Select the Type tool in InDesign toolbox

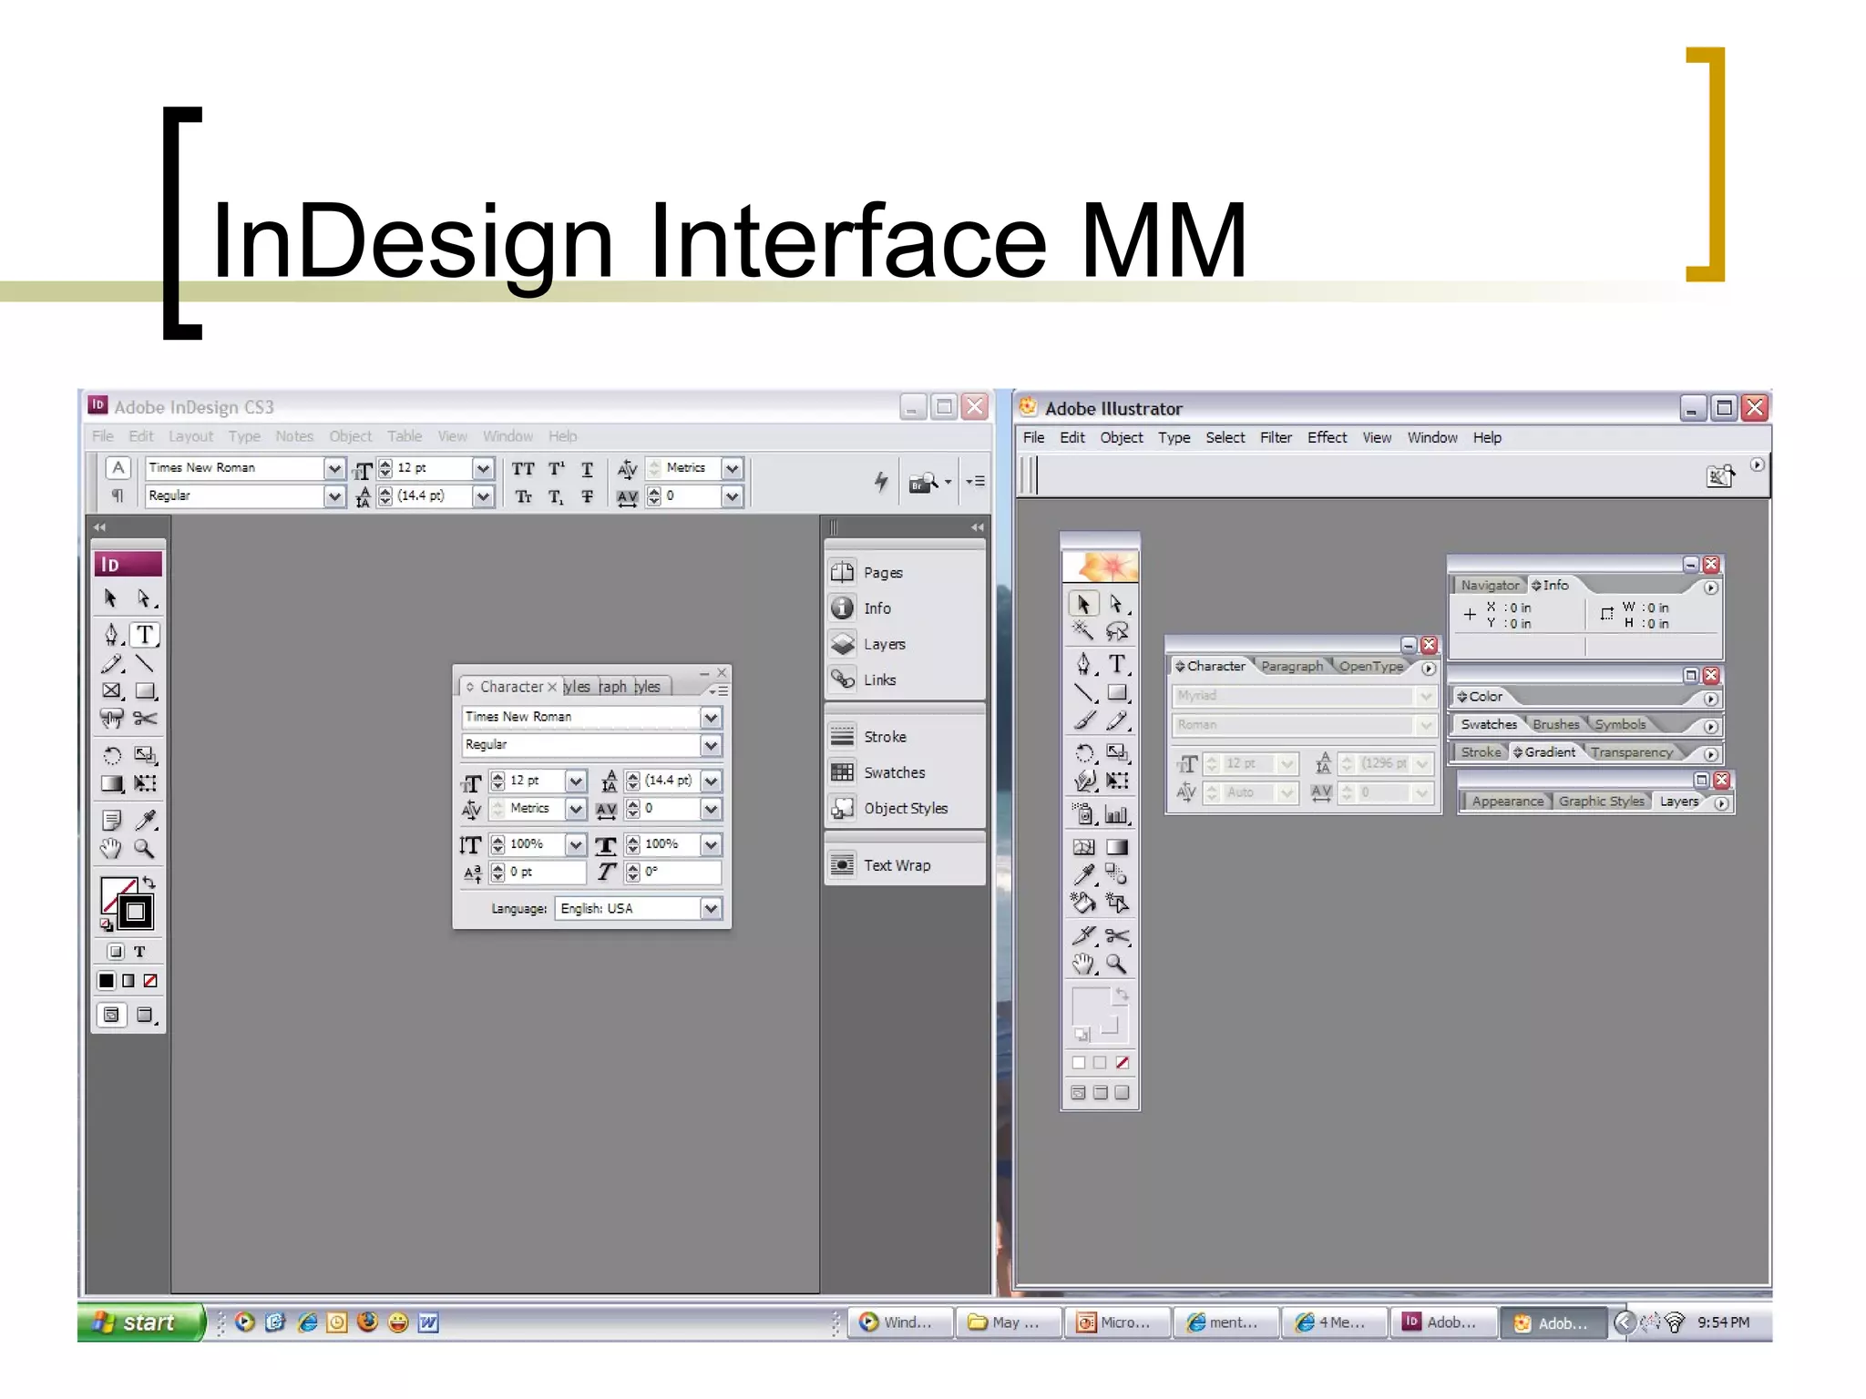(x=145, y=635)
